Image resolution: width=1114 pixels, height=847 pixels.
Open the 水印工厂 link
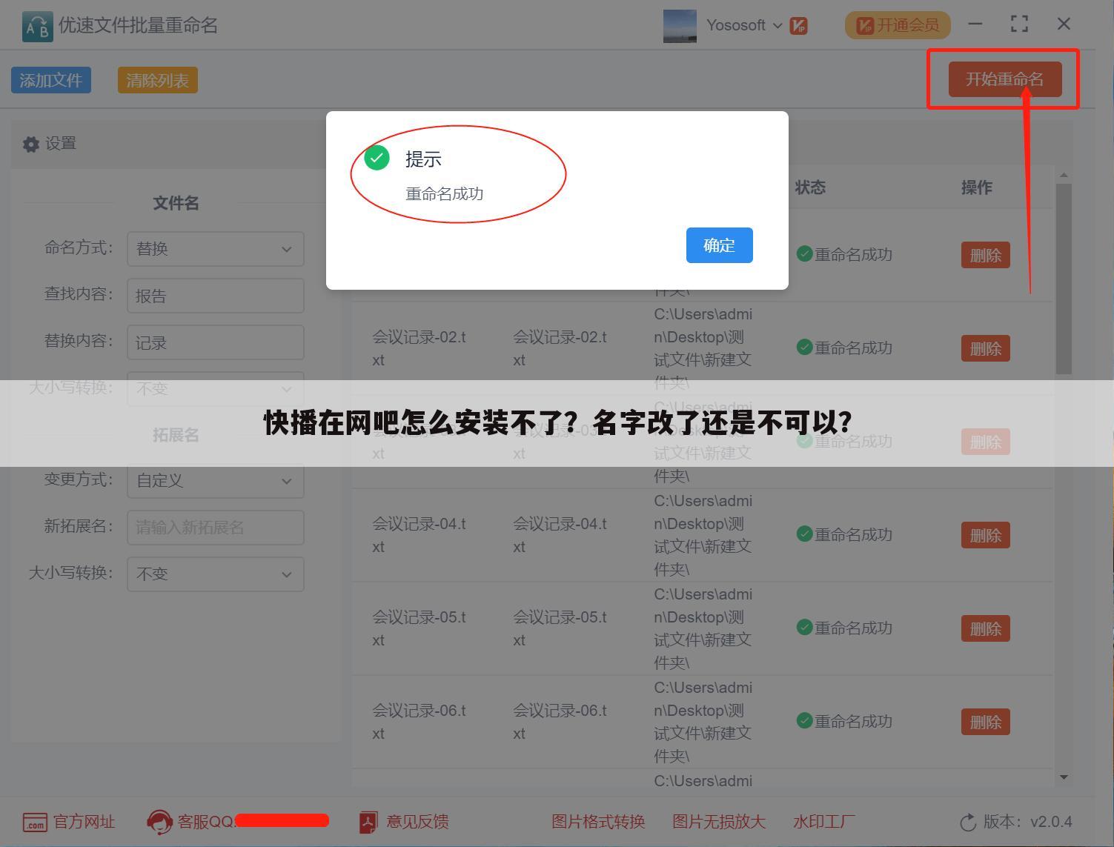coord(824,822)
